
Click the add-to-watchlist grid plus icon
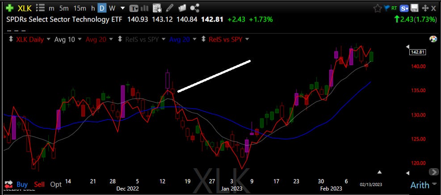157,8
